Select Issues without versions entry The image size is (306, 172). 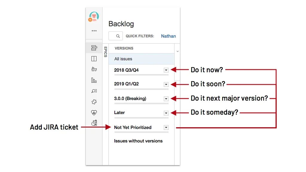(138, 141)
